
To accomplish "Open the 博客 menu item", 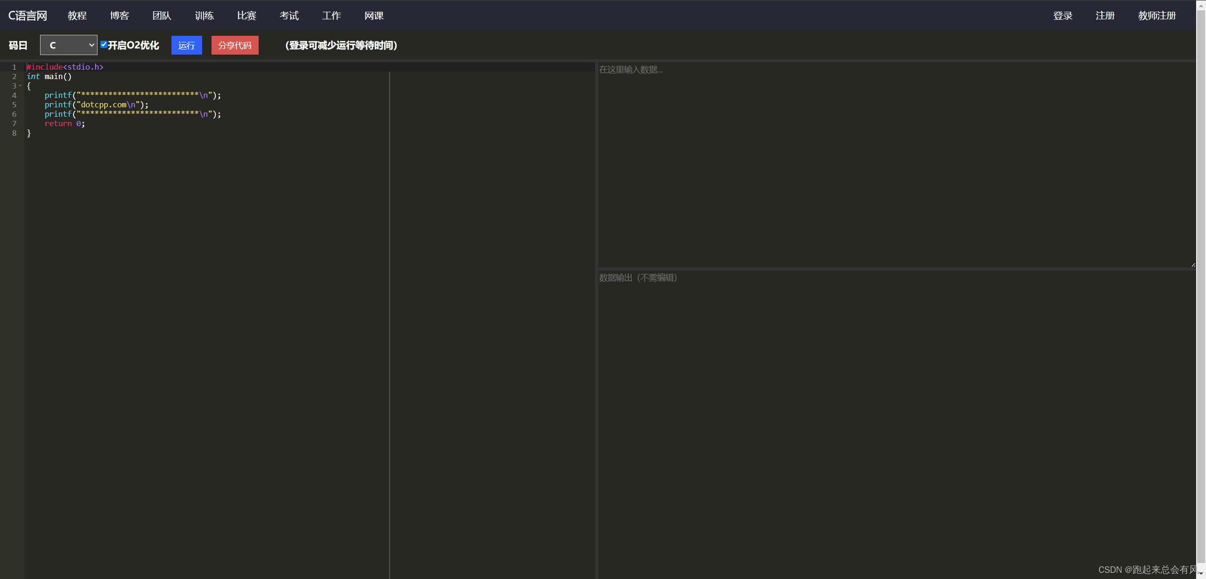I will tap(120, 16).
